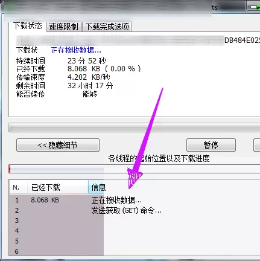Click the main download progress bar
Viewport: 260px width, 261px height.
coord(135,128)
